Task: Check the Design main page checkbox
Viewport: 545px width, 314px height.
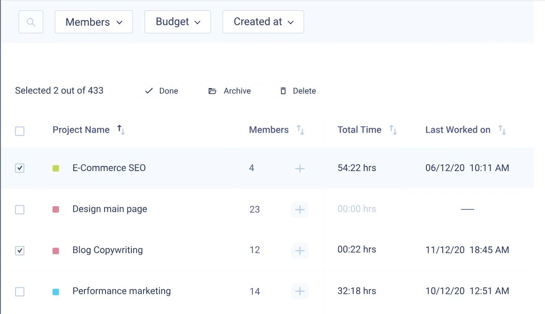Action: point(20,210)
